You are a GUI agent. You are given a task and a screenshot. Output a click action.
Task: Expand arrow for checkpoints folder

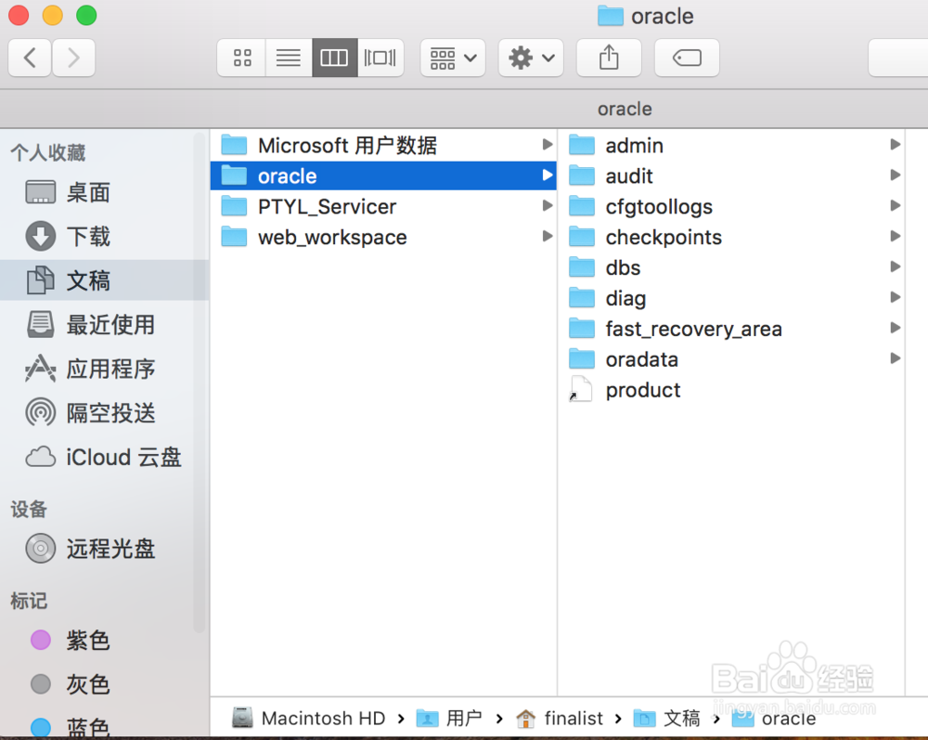coord(896,236)
